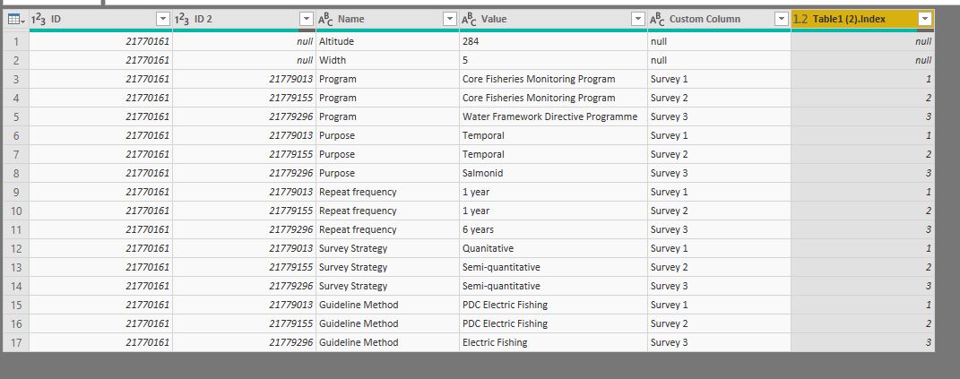Click ID value 21770161 in row 1
960x379 pixels.
click(x=101, y=41)
